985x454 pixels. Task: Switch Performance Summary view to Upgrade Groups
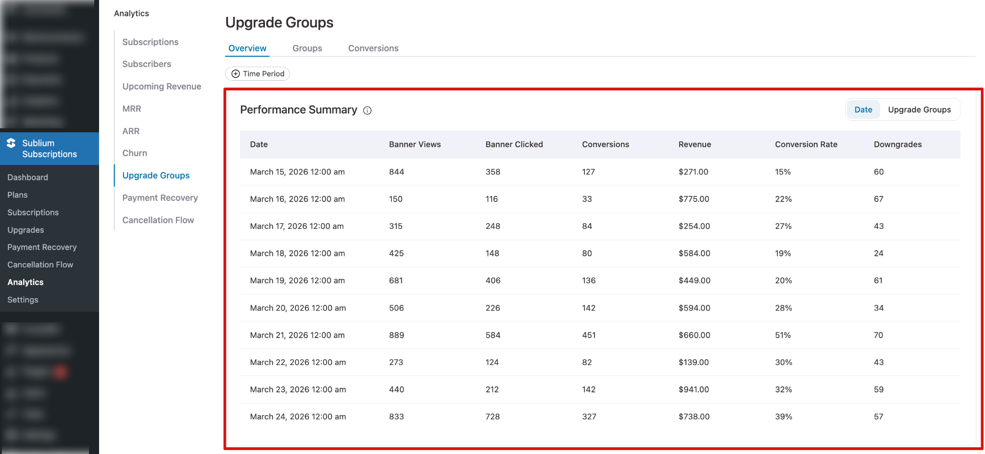pyautogui.click(x=919, y=109)
